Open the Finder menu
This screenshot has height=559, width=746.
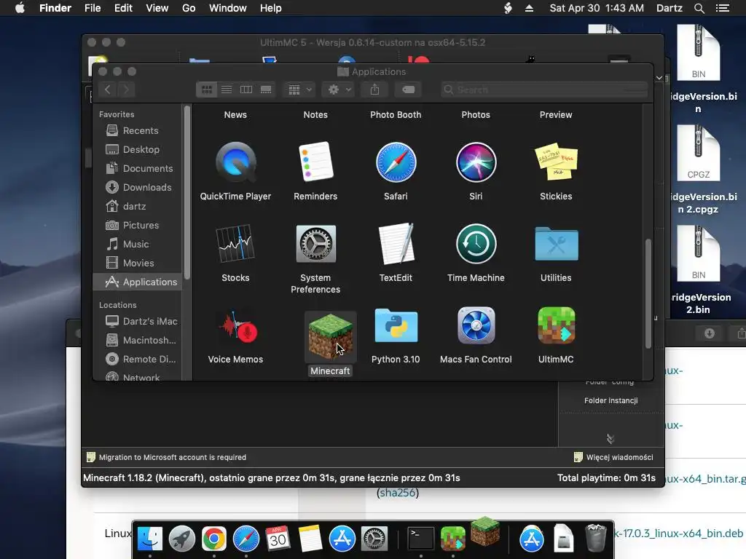(x=55, y=8)
